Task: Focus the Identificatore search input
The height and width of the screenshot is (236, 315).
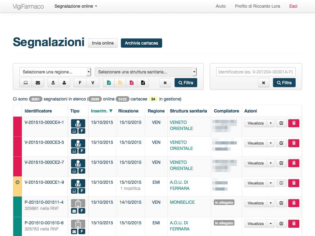Action: pos(256,72)
